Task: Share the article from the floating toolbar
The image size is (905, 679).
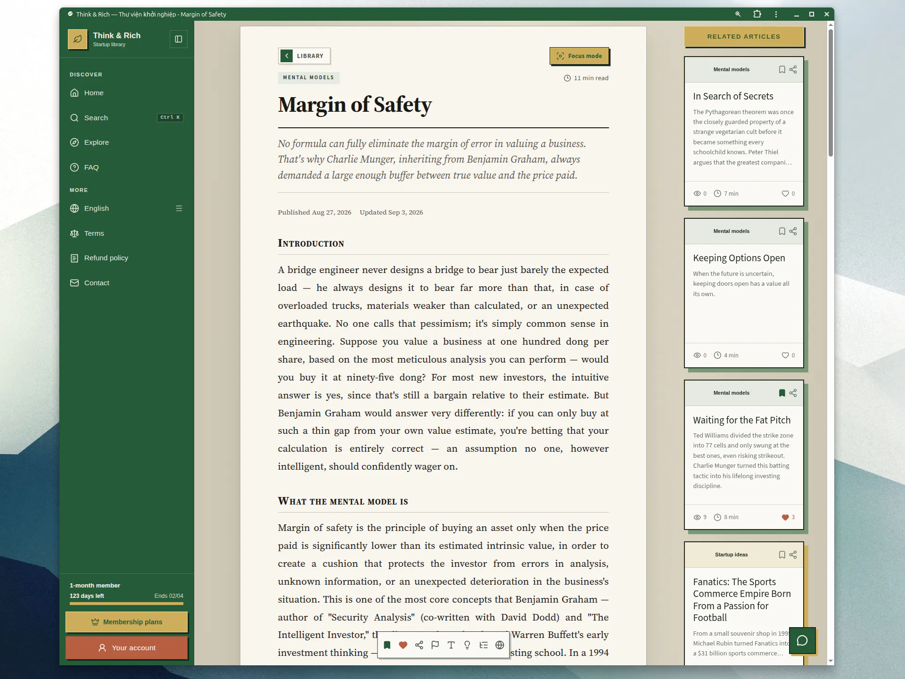Action: pyautogui.click(x=419, y=645)
